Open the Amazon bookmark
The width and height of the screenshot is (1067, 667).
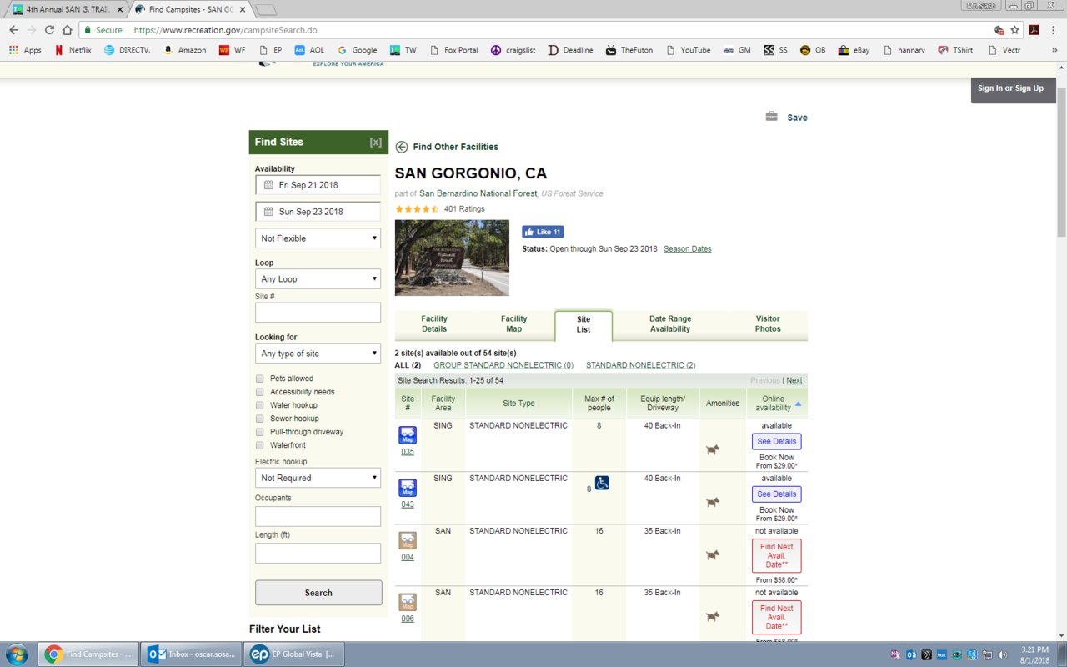pyautogui.click(x=185, y=50)
